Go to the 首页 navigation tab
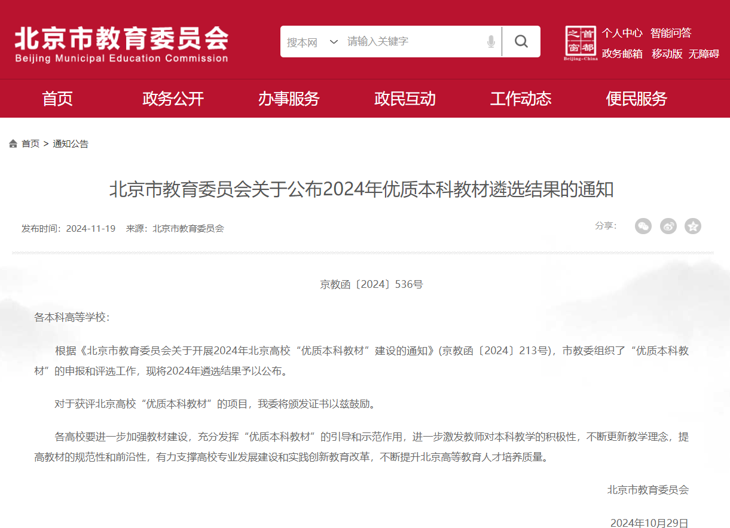 (57, 99)
